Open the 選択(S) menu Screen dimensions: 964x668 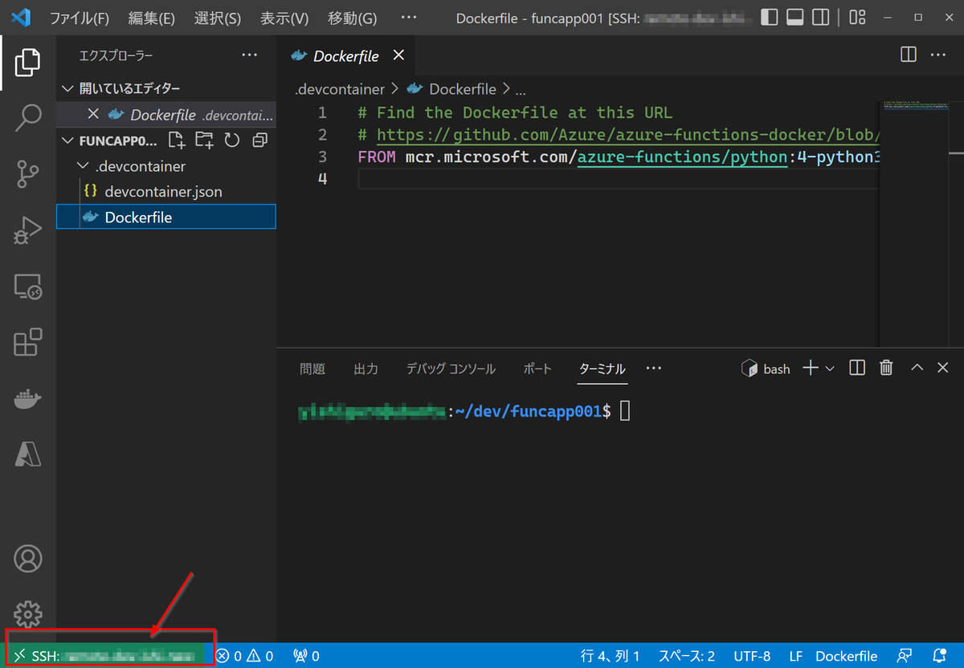[x=217, y=17]
